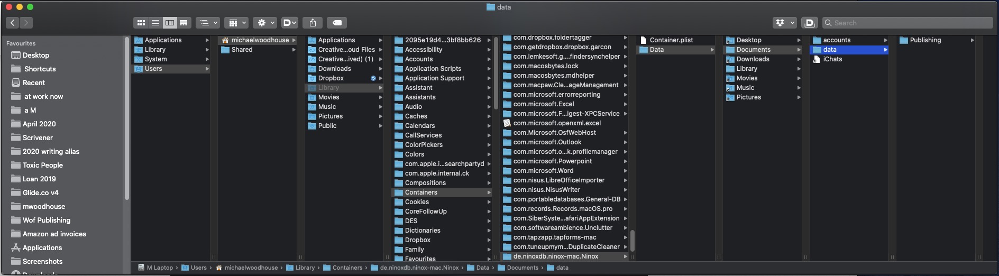Viewport: 999px width, 276px height.
Task: Open the Default Folder dropdown left of share
Action: (289, 23)
